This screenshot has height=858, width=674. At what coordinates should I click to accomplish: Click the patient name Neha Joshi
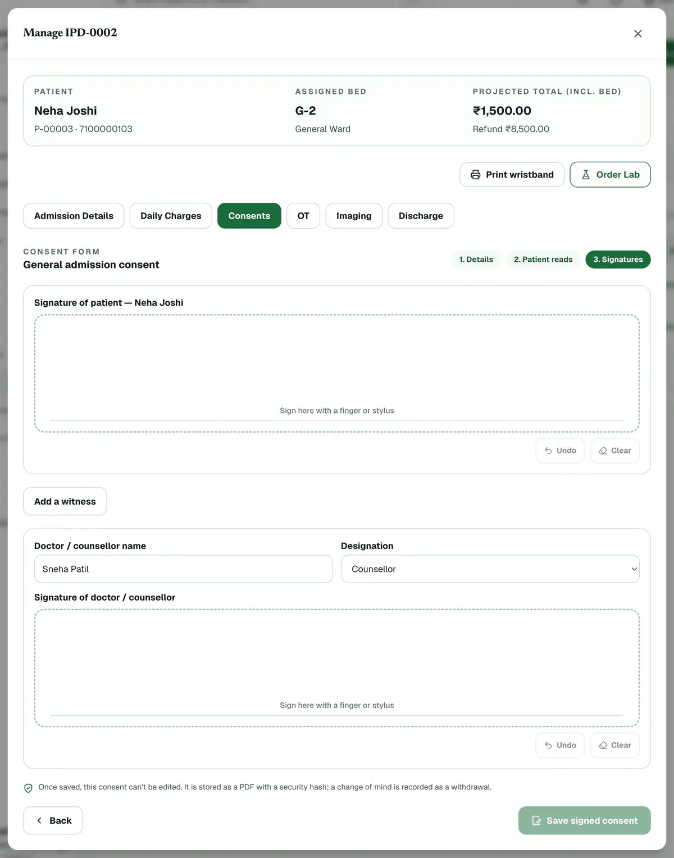point(66,111)
